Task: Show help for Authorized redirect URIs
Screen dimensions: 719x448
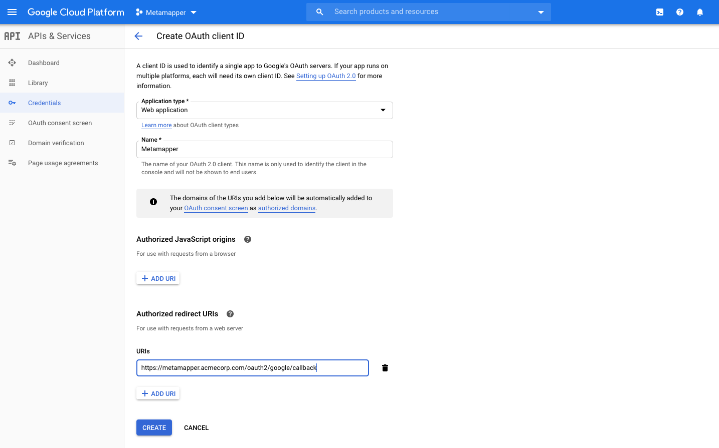Action: coord(230,314)
